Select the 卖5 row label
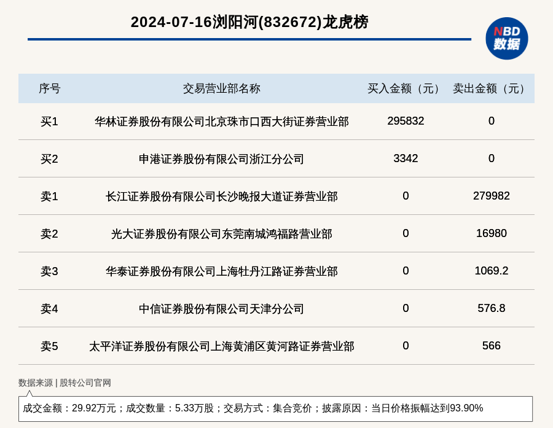553x428 pixels. tap(49, 346)
